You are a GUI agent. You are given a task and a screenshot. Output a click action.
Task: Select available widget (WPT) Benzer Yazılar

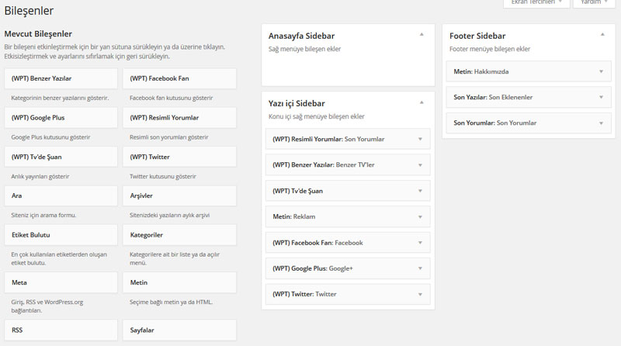point(61,78)
